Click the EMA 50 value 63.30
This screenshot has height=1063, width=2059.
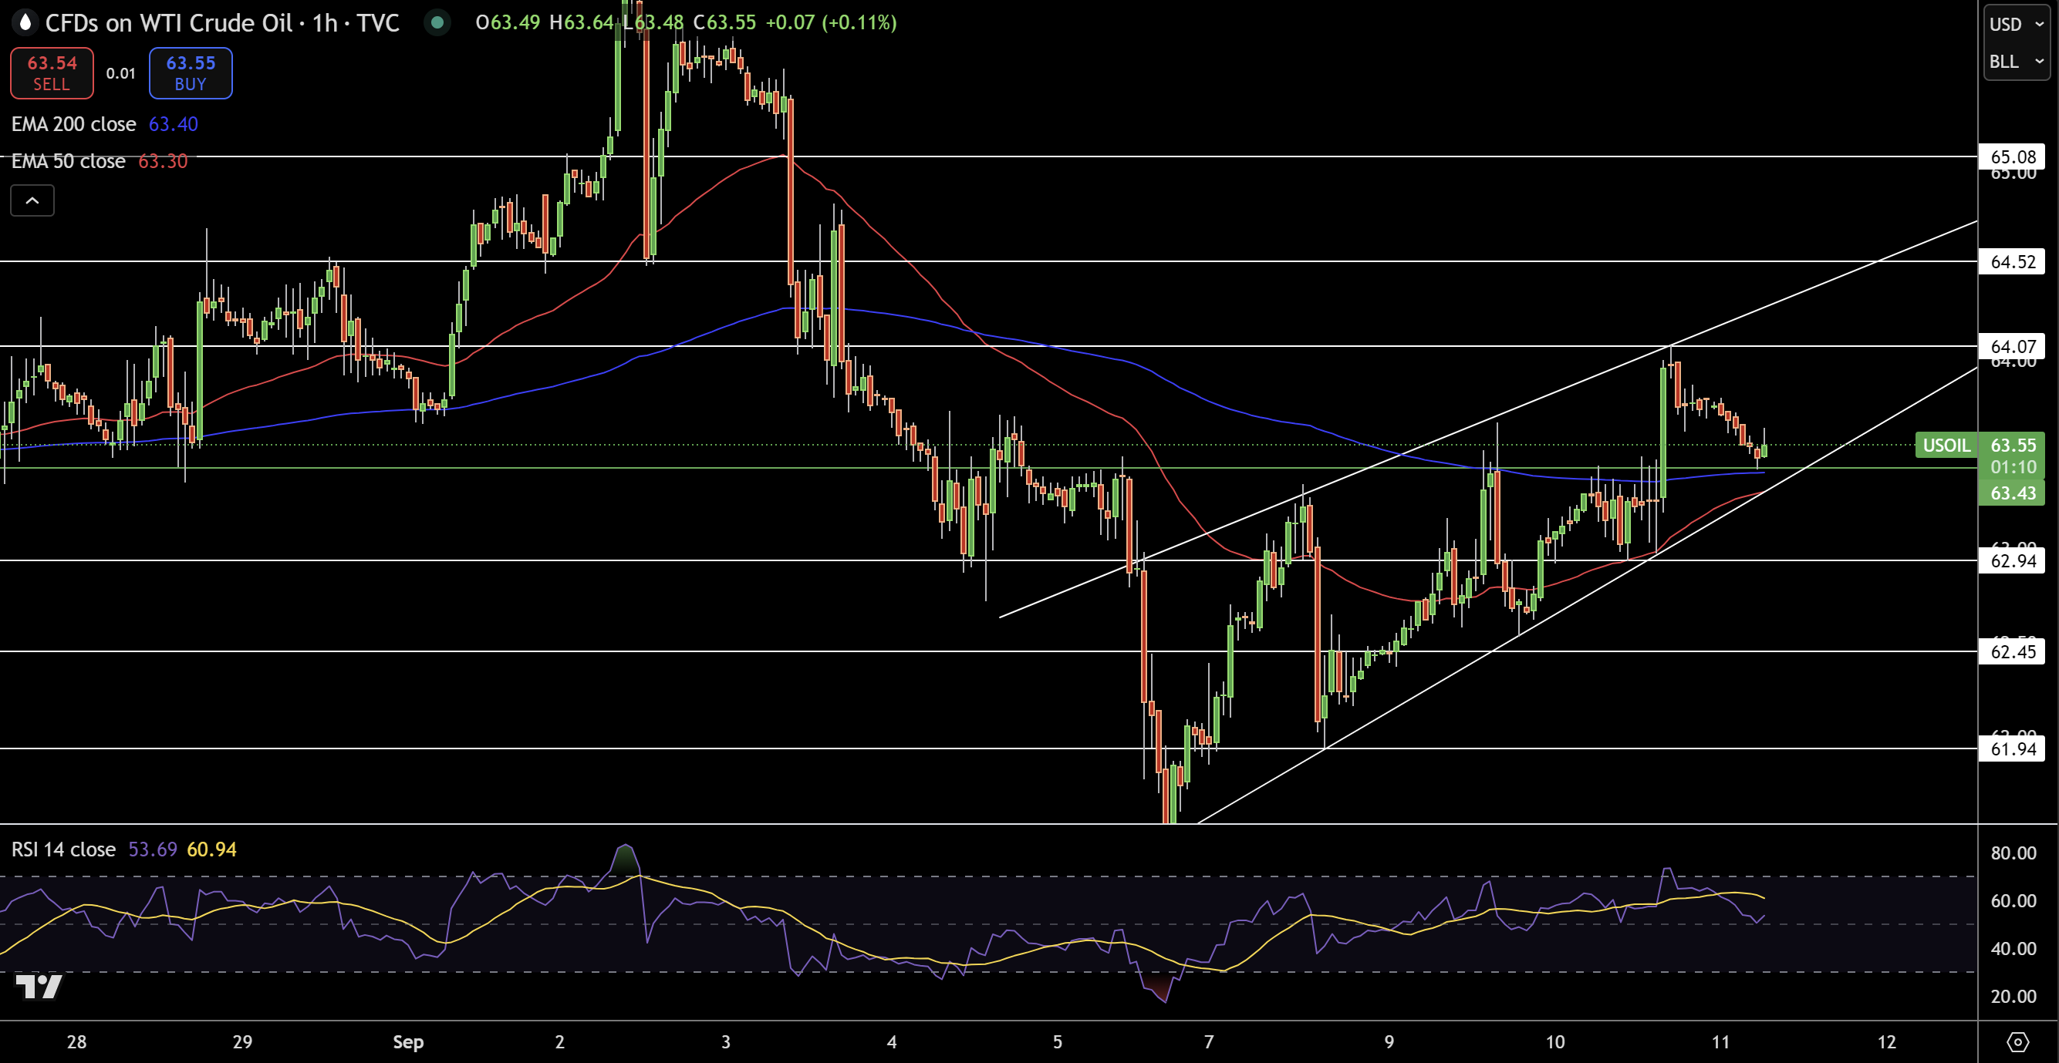click(163, 161)
